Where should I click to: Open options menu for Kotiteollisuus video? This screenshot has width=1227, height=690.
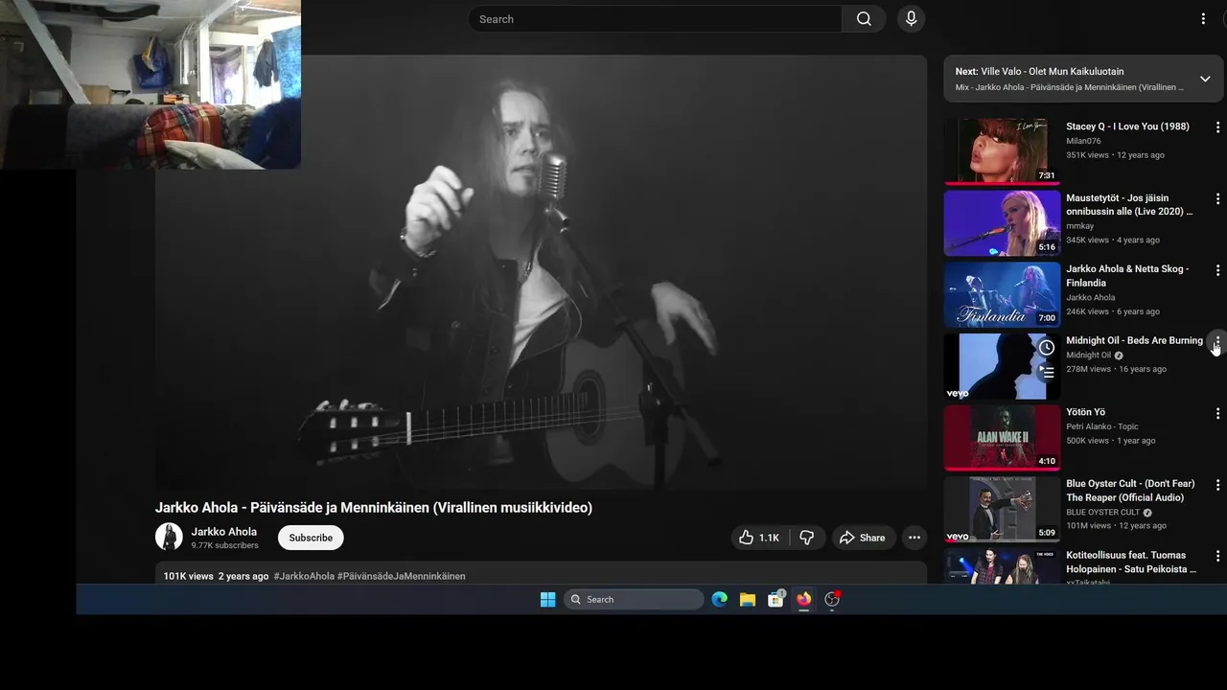pos(1217,556)
